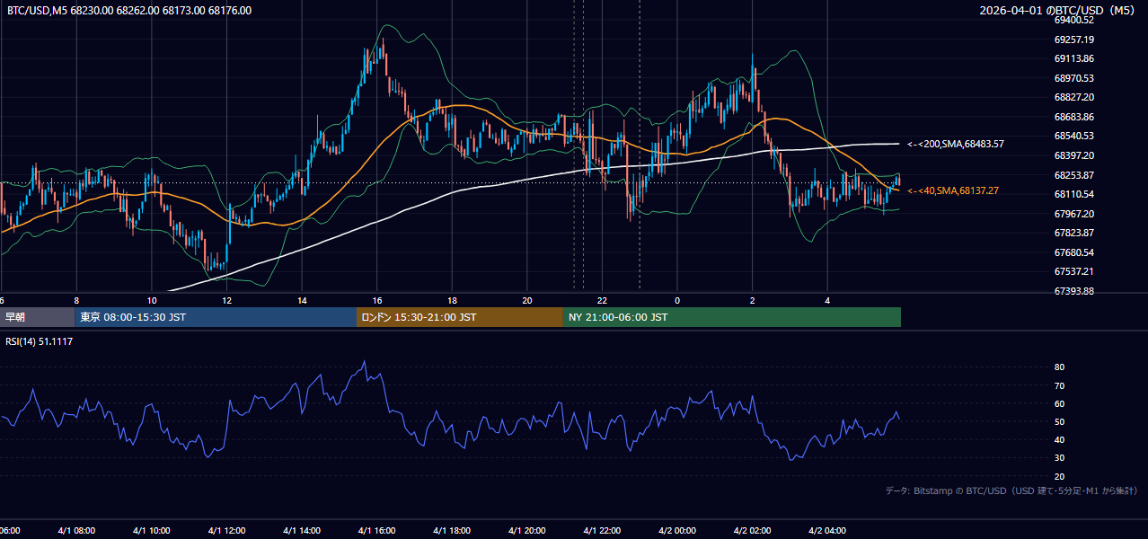1148x539 pixels.
Task: Click the "4/1 20:00" time label
Action: coord(529,531)
